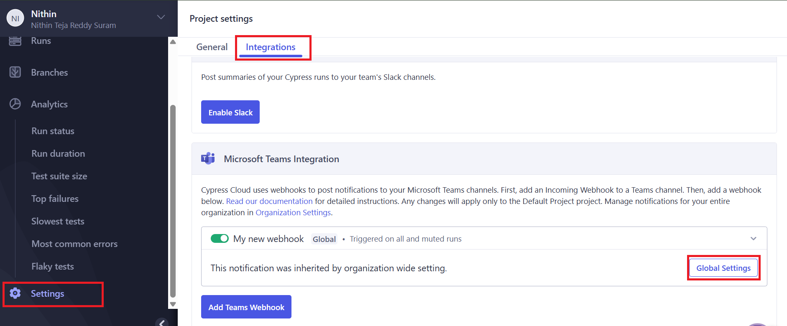Screen dimensions: 787x326
Task: Click Add Teams Webhook button
Action: click(x=246, y=307)
